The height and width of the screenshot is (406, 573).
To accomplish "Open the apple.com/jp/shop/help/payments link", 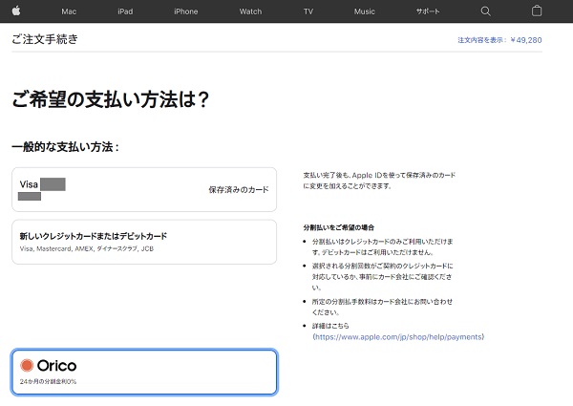I will tap(398, 337).
